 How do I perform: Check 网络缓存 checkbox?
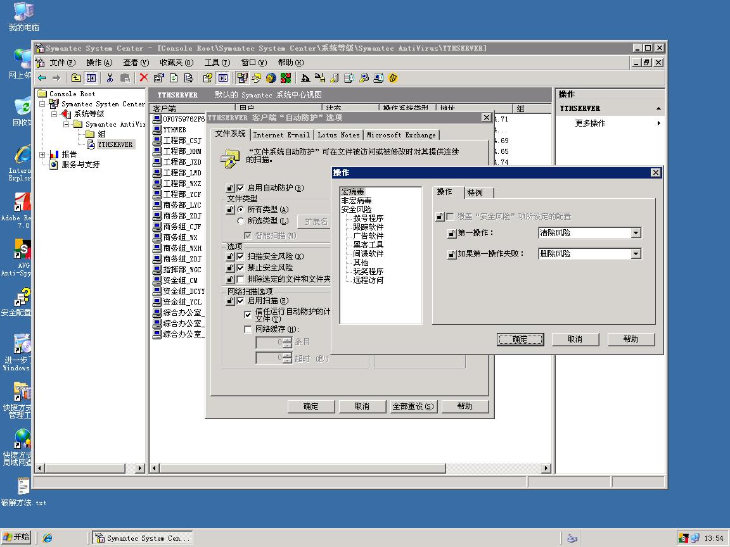248,329
